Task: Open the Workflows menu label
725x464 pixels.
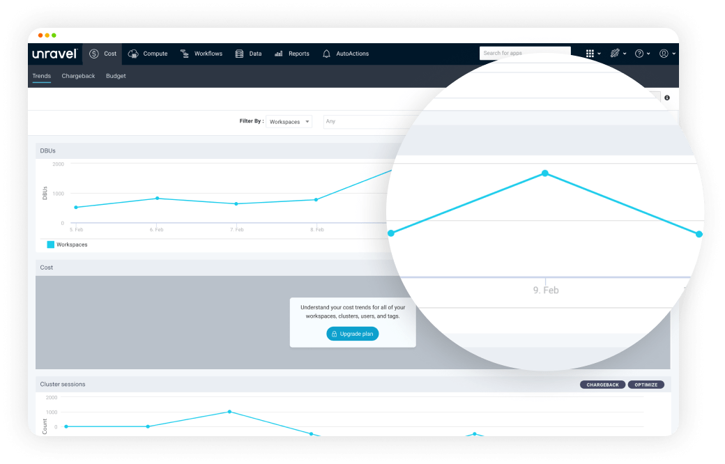Action: pos(208,54)
